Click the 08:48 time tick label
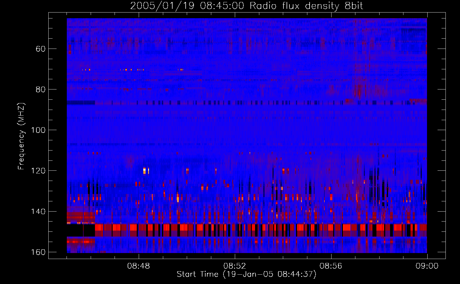Screen dimensions: 460x284 point(138,266)
